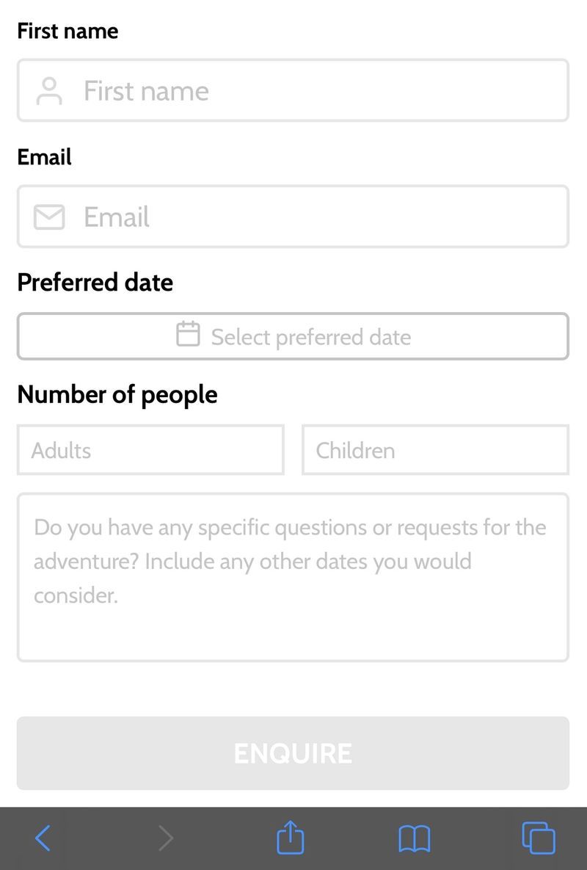Click the "First name" field label
Viewport: 587px width, 870px height.
tap(68, 31)
